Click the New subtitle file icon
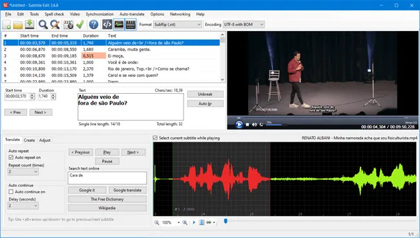This screenshot has height=238, width=420. (x=6, y=25)
